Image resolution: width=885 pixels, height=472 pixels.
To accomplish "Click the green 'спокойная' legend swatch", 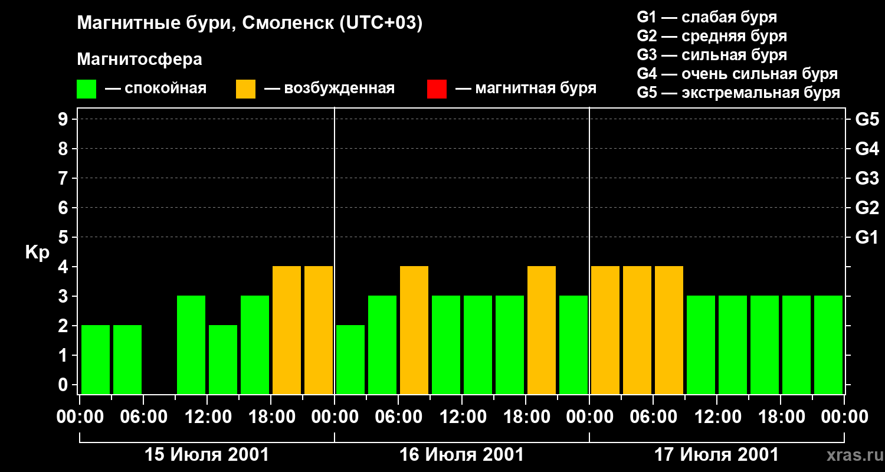I will (86, 89).
